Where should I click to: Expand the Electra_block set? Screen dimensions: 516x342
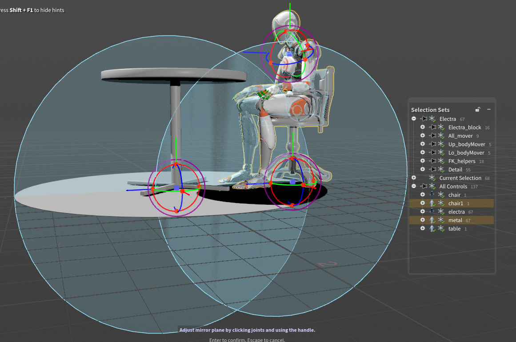coord(423,127)
